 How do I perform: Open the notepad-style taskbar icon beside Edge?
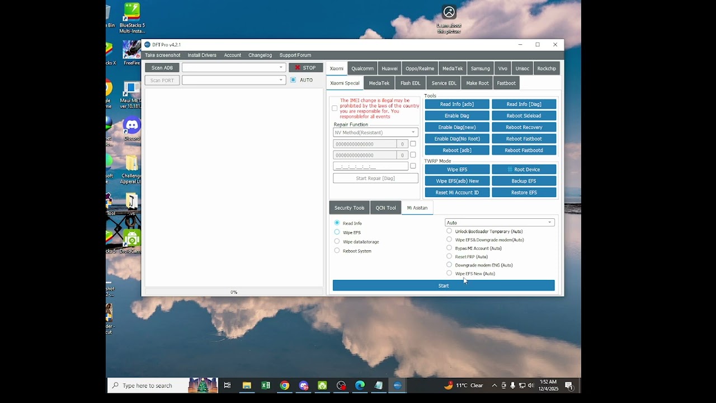tap(379, 385)
